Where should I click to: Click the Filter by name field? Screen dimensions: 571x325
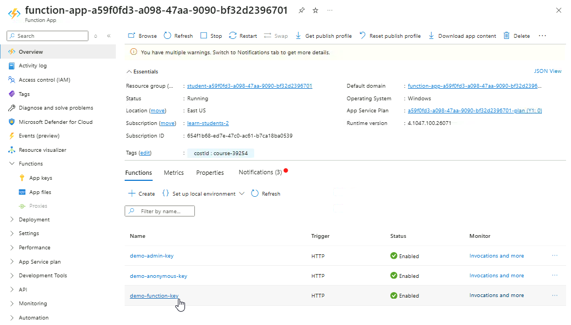point(165,211)
